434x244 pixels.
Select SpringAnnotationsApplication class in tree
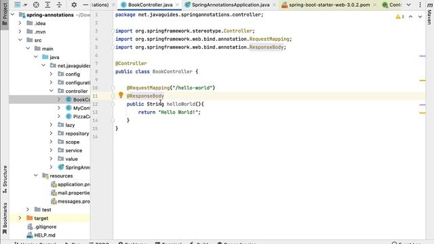(x=74, y=167)
